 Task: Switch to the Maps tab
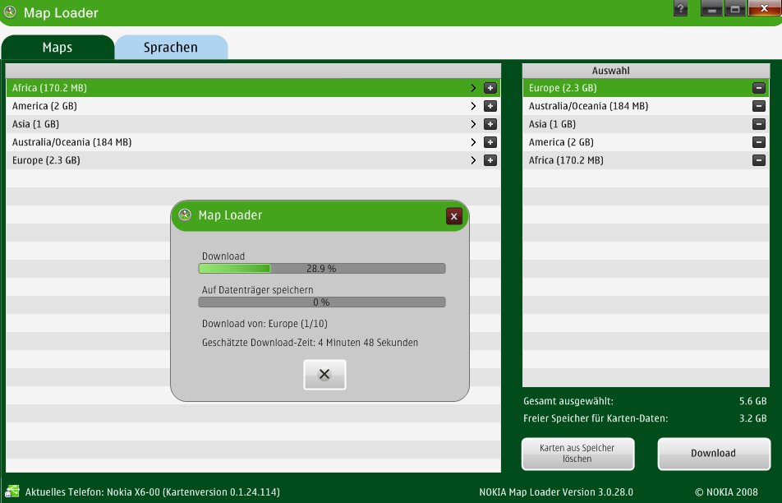tap(57, 48)
